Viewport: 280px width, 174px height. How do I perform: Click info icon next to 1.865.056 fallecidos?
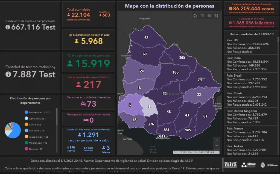(x=230, y=23)
